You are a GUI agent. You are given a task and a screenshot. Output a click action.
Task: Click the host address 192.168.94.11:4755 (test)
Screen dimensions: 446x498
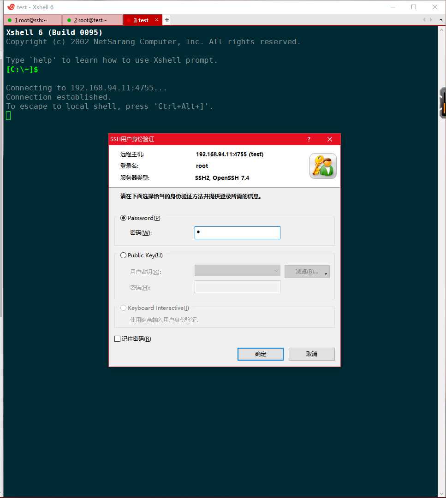(x=230, y=154)
